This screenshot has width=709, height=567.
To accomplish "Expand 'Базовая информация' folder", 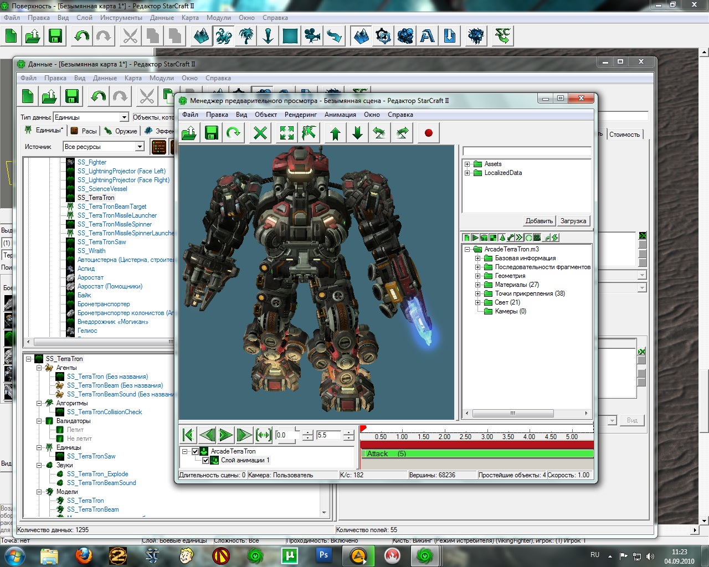I will [x=478, y=258].
